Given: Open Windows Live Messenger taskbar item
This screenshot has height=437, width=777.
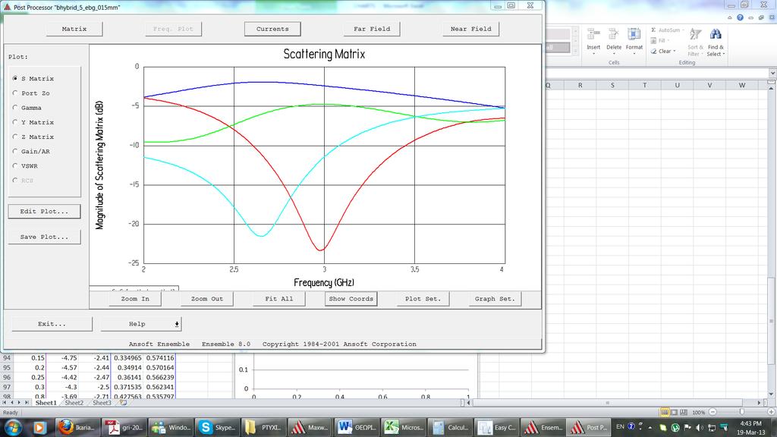Looking at the screenshot, I should point(172,427).
